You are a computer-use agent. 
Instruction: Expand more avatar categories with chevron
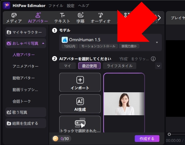158,66
